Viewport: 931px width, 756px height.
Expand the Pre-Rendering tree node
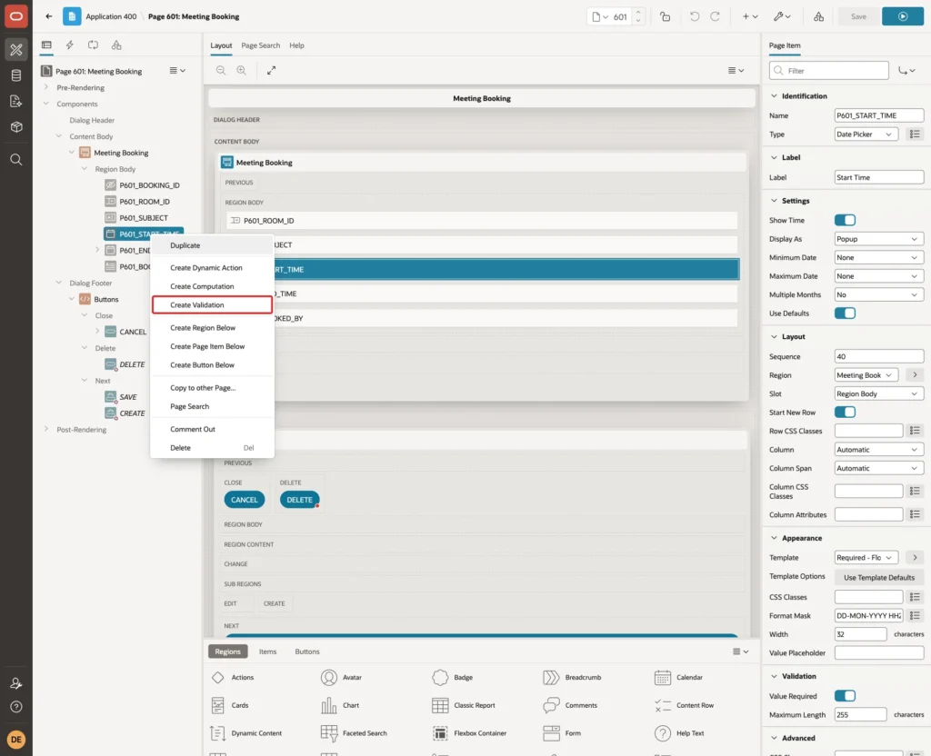[x=46, y=87]
